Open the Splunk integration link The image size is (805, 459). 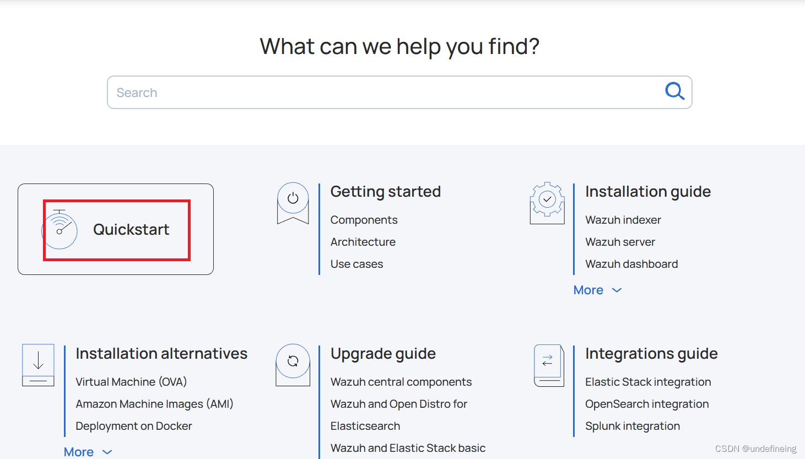(633, 426)
